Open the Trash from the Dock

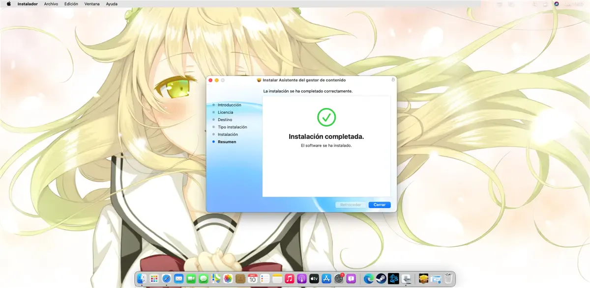(448, 278)
